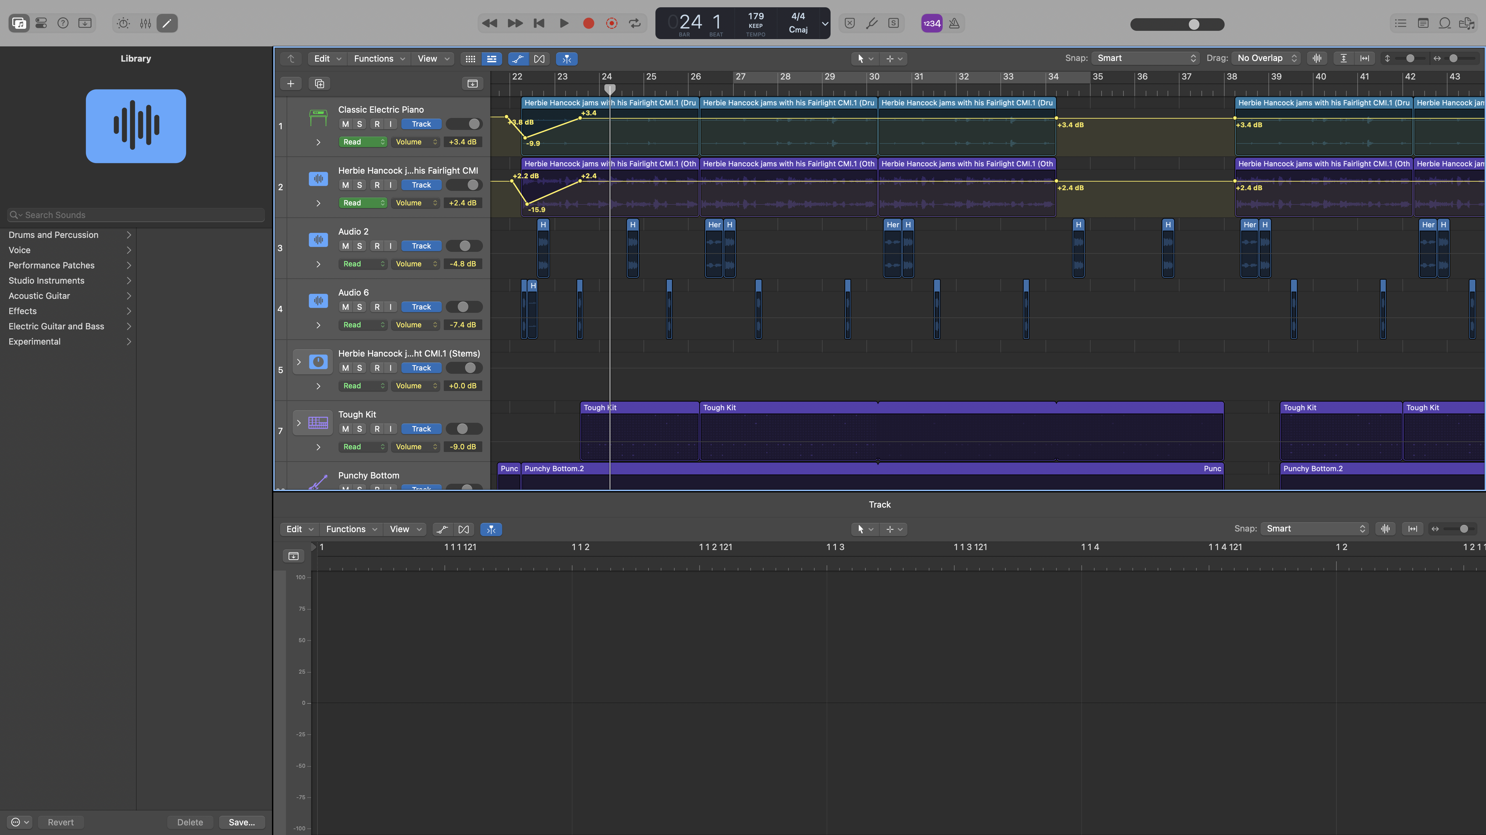Click the Save... button in Library
The height and width of the screenshot is (835, 1486).
point(241,822)
